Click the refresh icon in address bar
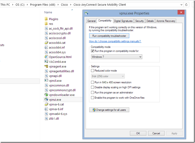The width and height of the screenshot is (195, 143). click(x=186, y=5)
